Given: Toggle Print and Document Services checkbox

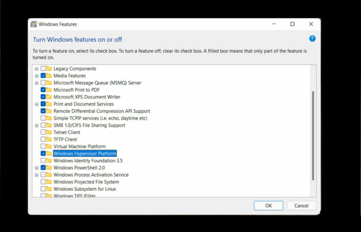Looking at the screenshot, I should 43,104.
